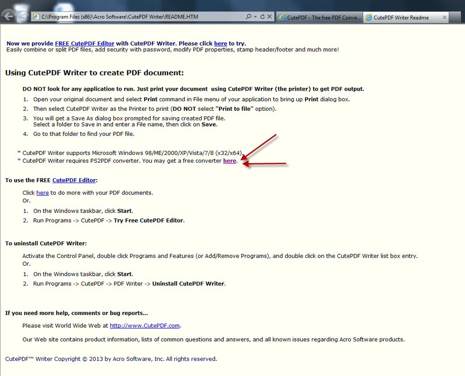Visit http://www.CutePDF.com
Screen dimensions: 465x376
(x=144, y=325)
